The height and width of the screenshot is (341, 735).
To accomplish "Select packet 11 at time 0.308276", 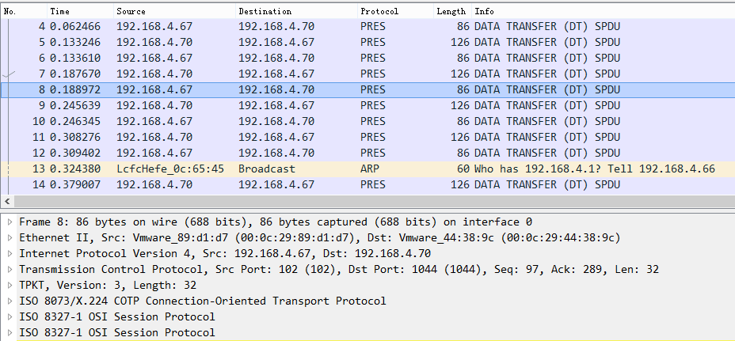I will [x=317, y=137].
